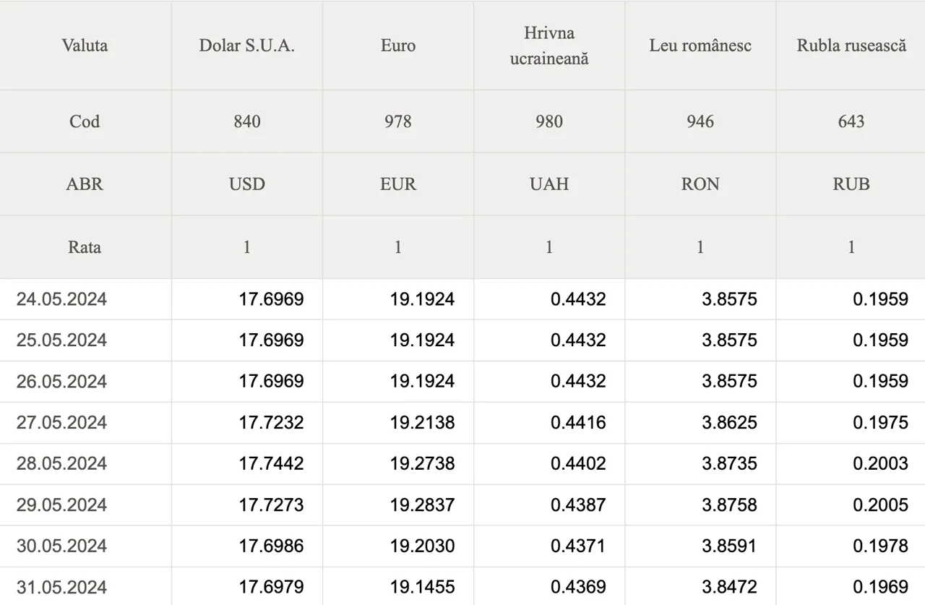Click the EUR abbreviation cell
Screen dimensions: 925x605
pos(398,184)
